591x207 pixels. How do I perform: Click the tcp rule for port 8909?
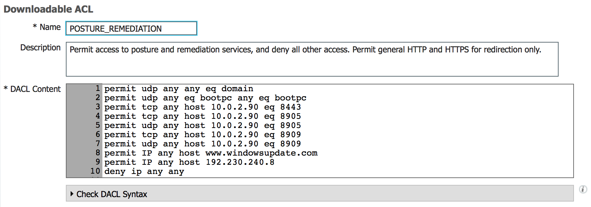[202, 135]
